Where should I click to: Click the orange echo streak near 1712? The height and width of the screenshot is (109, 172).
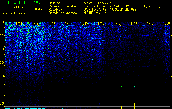29,26
